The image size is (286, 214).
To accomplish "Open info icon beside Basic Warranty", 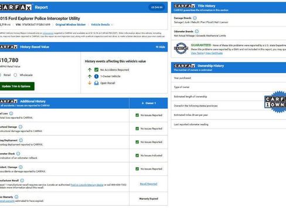I will pyautogui.click(x=16, y=197).
